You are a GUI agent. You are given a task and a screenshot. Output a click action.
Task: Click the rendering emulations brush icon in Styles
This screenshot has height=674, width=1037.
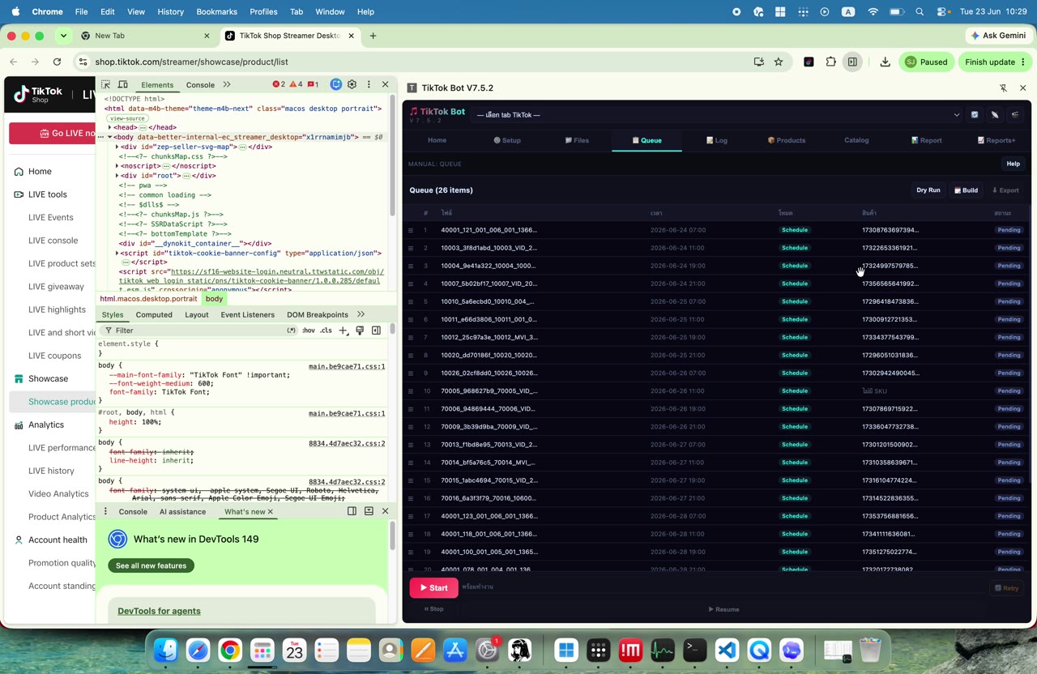pyautogui.click(x=360, y=331)
